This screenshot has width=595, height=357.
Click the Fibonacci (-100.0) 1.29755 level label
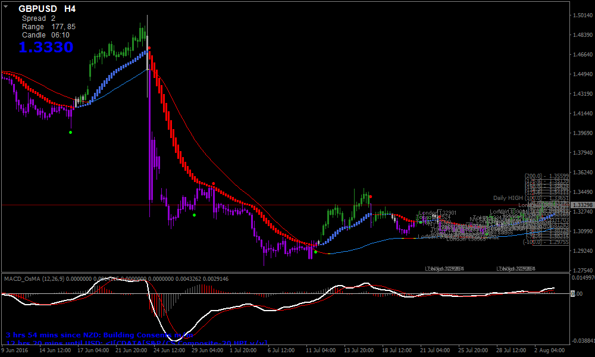546,242
